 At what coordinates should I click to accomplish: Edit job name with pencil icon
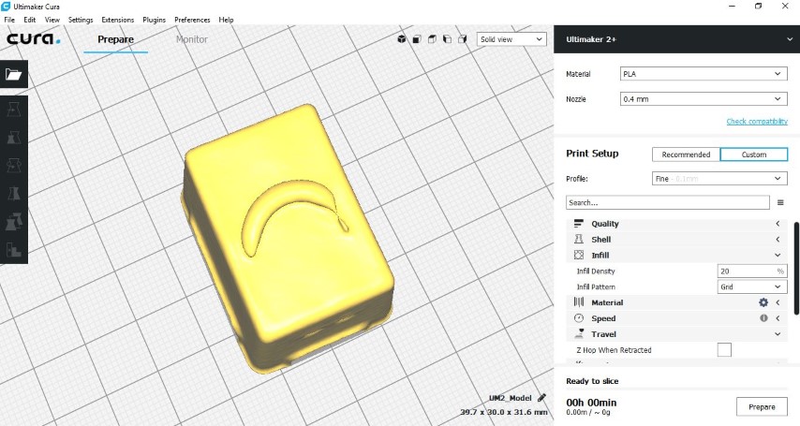click(x=541, y=397)
